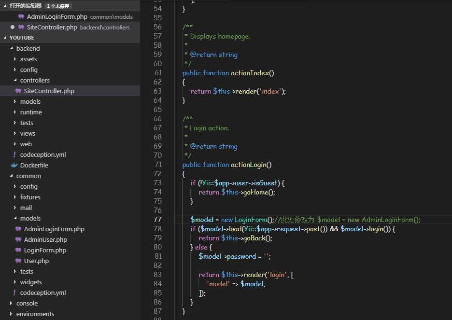Expand the backend models folder
452x320 pixels.
[14, 101]
